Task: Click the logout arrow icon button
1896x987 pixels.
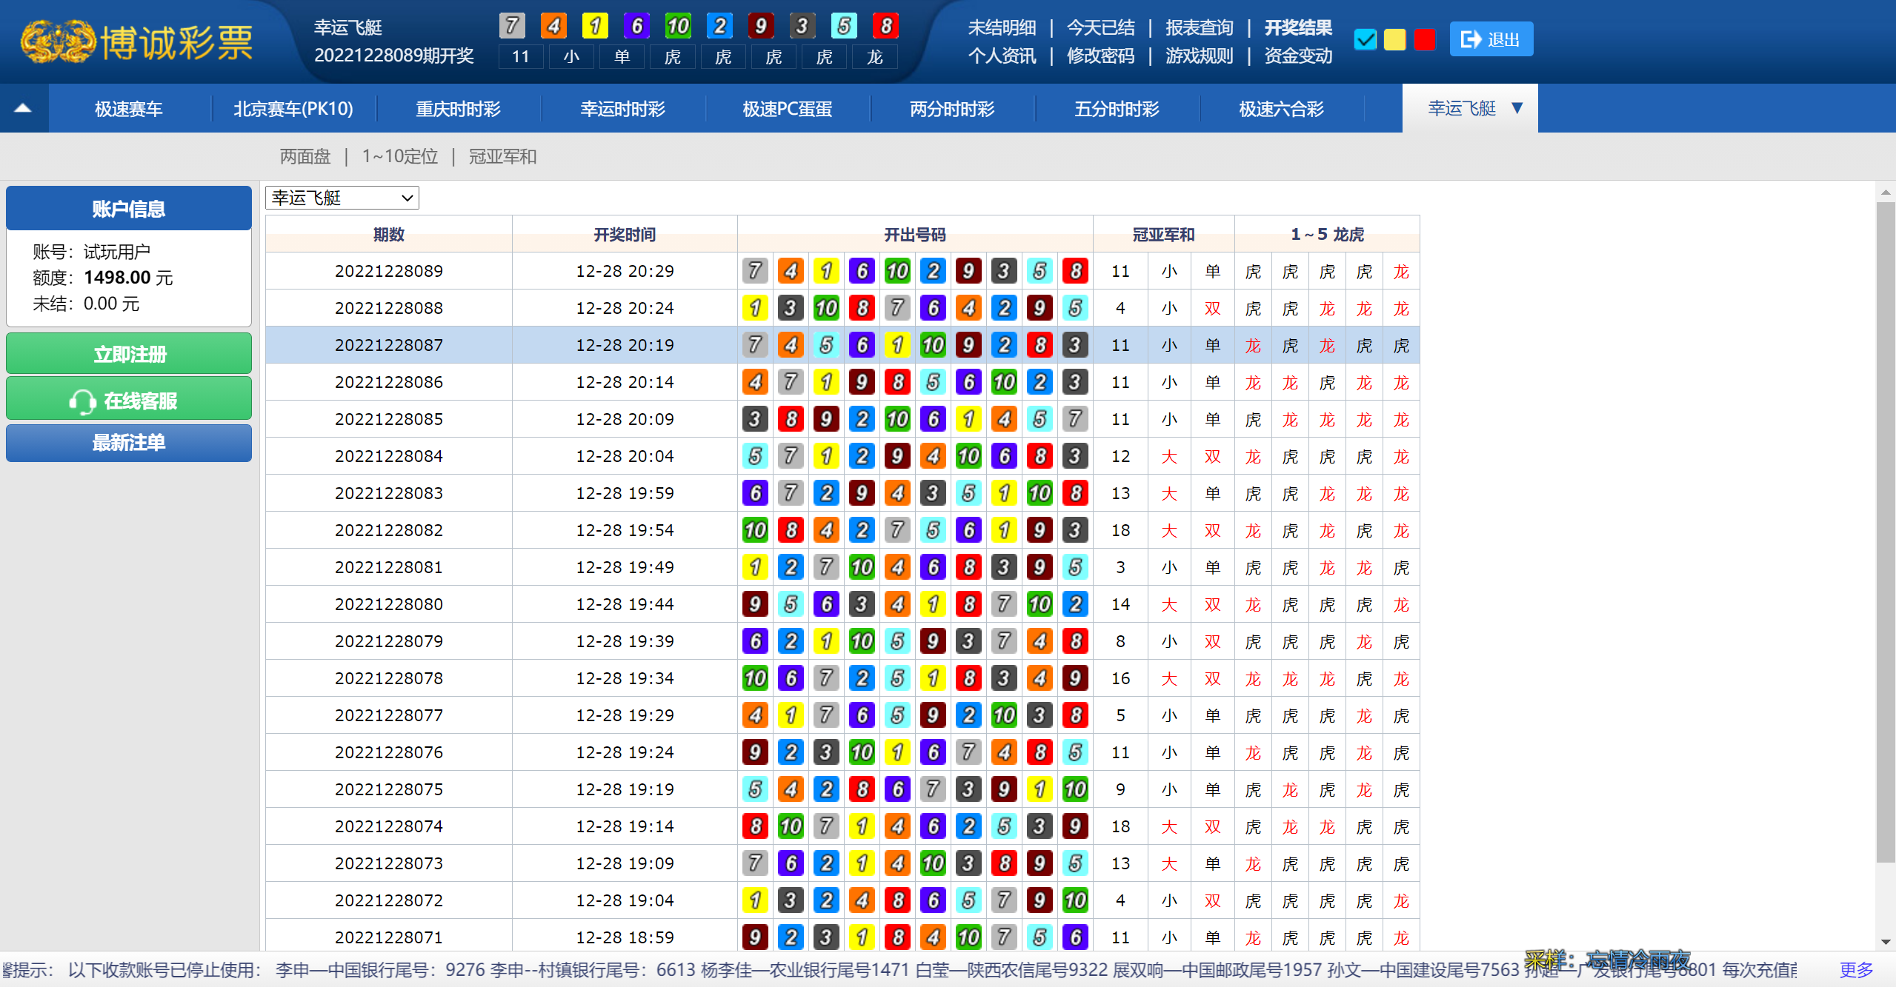Action: point(1471,39)
